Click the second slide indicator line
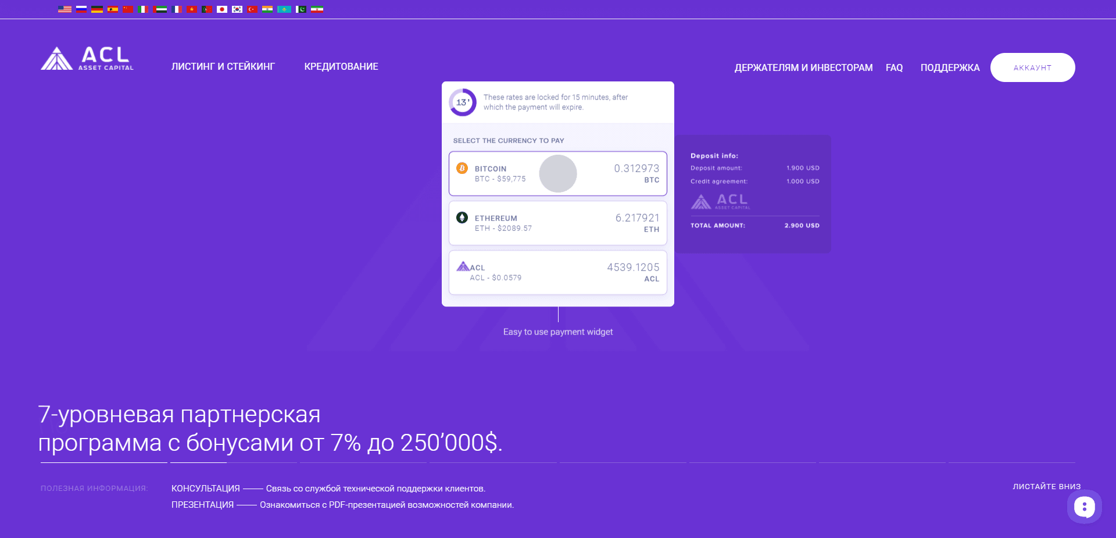The image size is (1116, 538). [x=233, y=462]
